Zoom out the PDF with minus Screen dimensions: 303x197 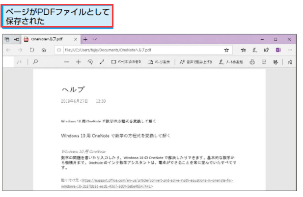pyautogui.click(x=67, y=62)
